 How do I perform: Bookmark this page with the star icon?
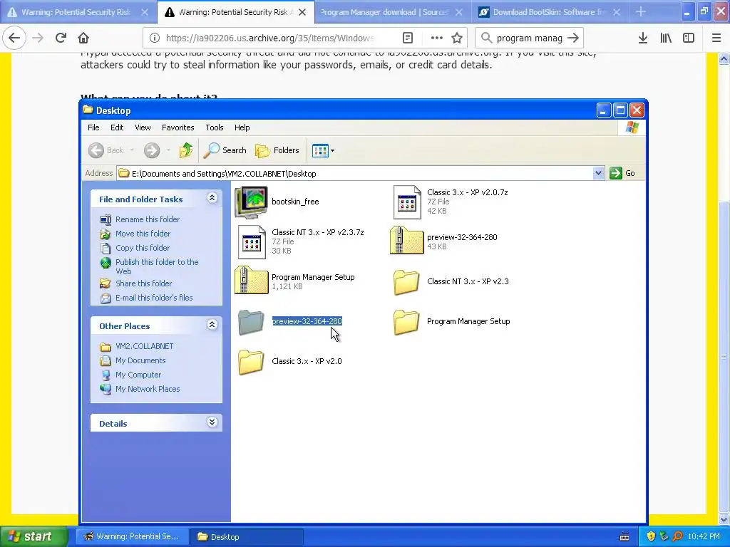[x=457, y=38]
